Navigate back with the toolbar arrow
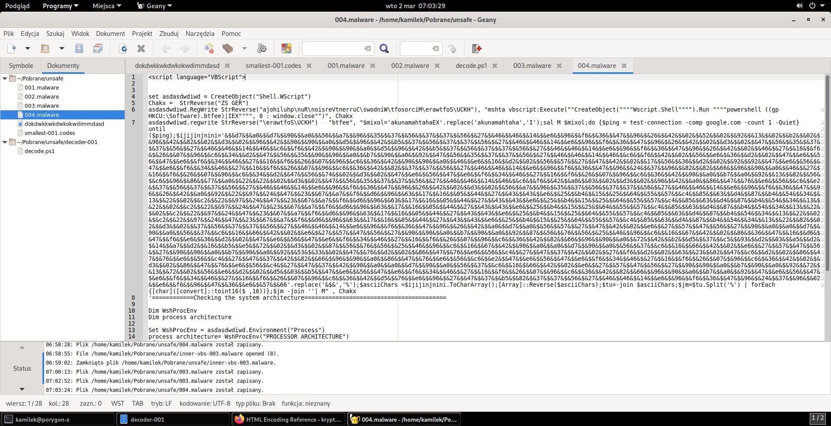Viewport: 831px width, 426px height. (x=166, y=48)
